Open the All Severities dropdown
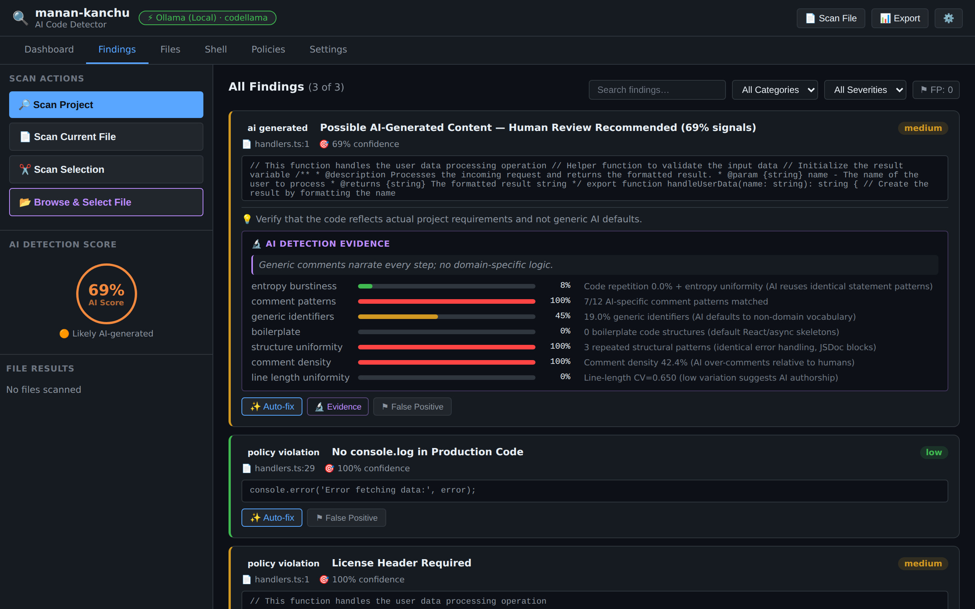The height and width of the screenshot is (609, 975). 865,90
